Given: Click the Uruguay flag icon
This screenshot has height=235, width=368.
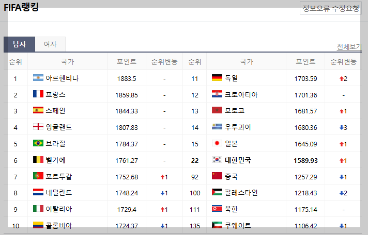Looking at the screenshot, I should [x=217, y=127].
